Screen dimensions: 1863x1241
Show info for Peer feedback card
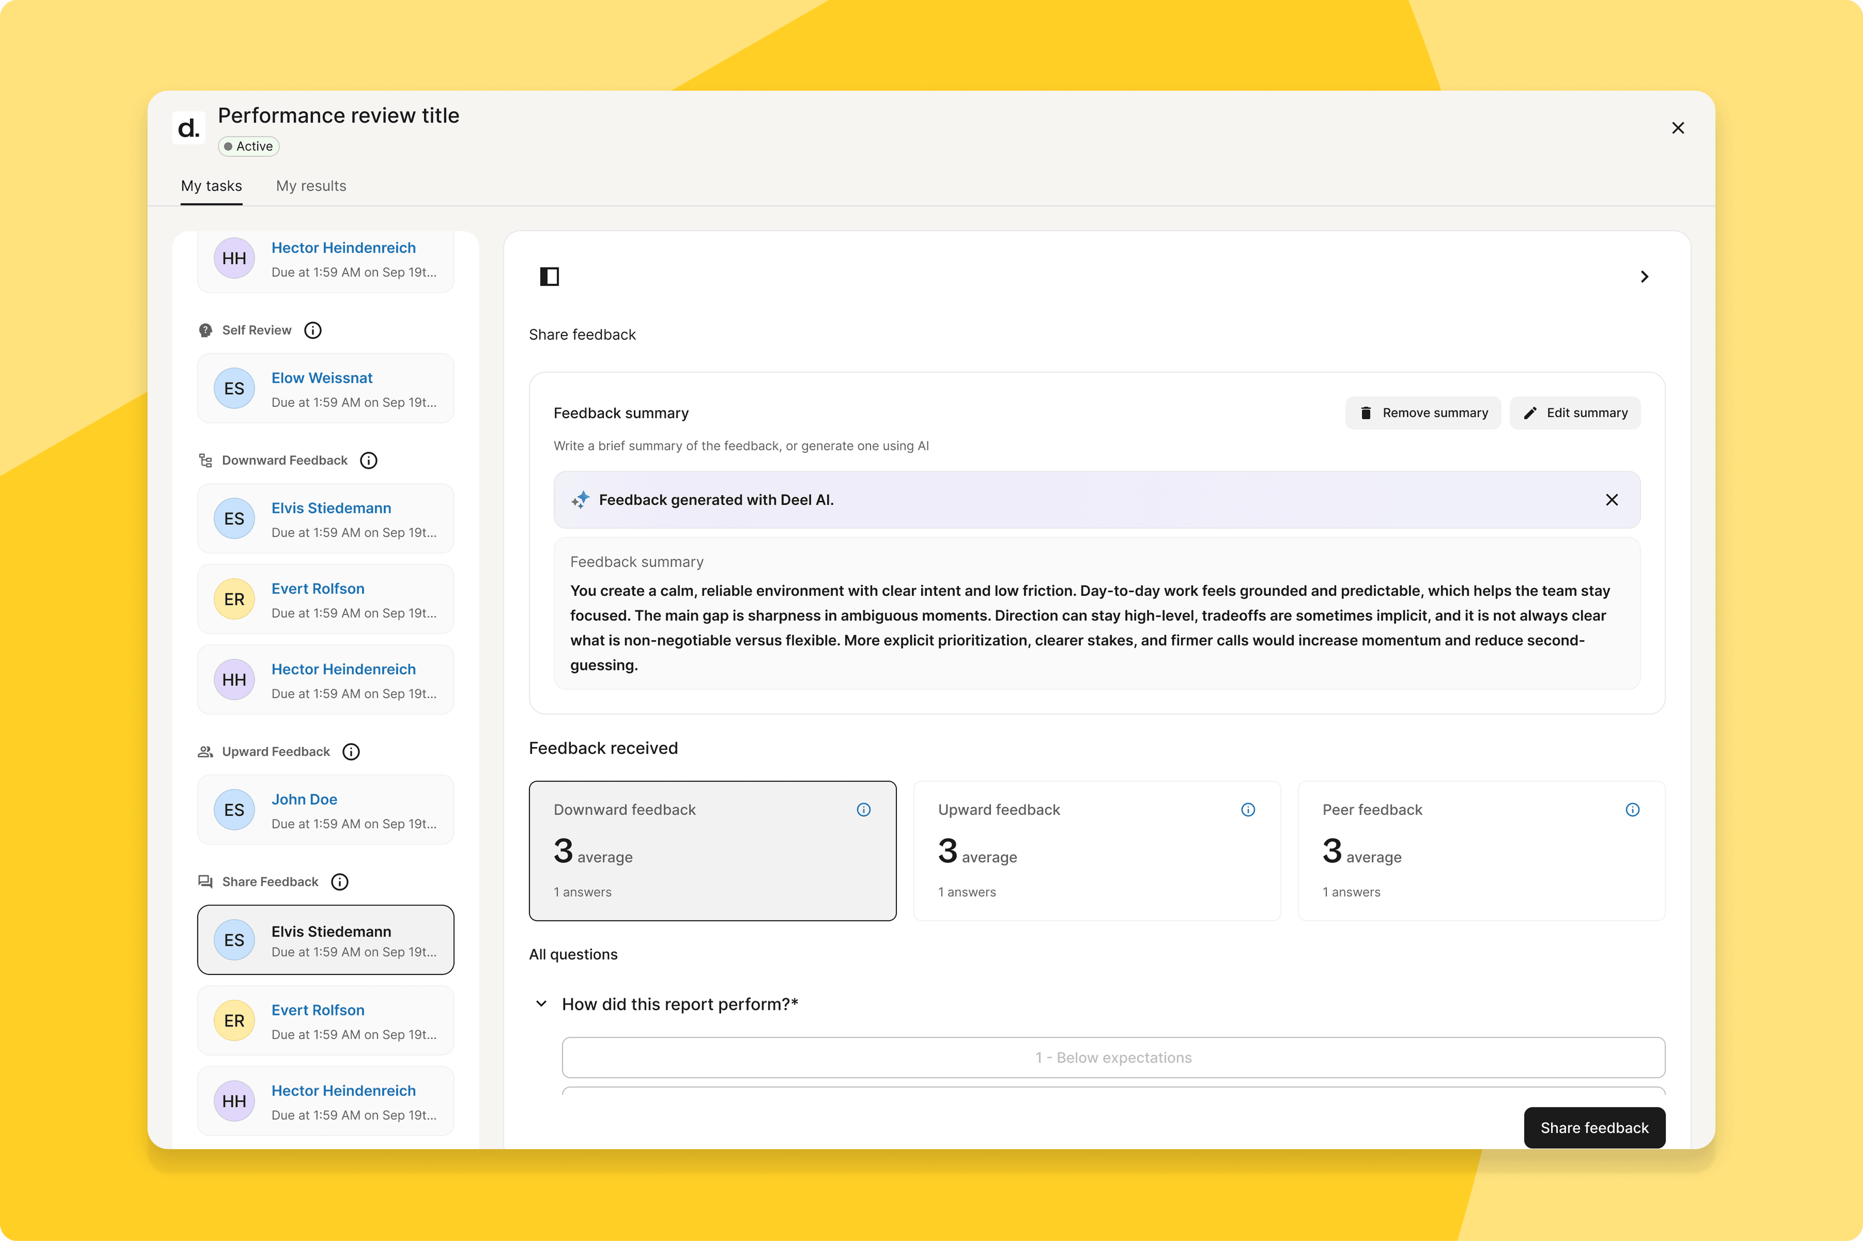[x=1633, y=810]
